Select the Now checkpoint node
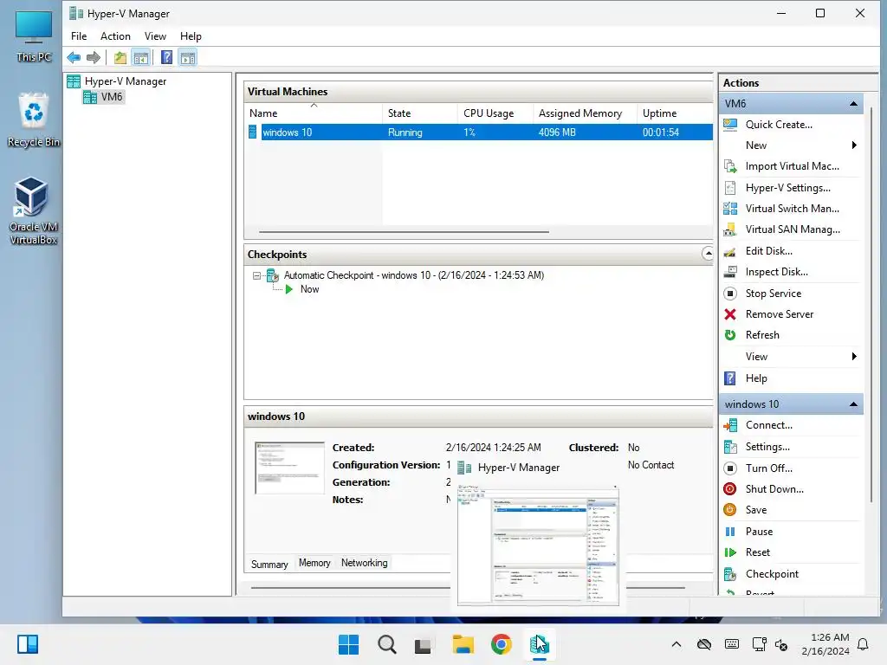 coord(309,289)
